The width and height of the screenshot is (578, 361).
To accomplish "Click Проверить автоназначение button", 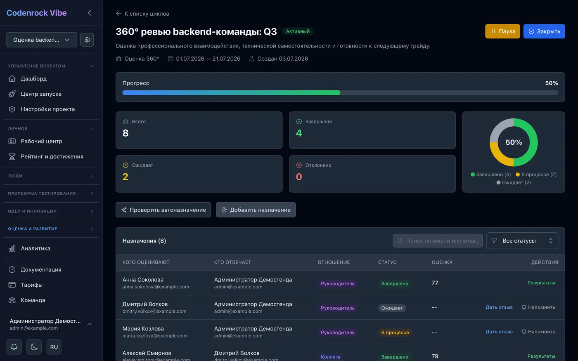I will point(163,210).
